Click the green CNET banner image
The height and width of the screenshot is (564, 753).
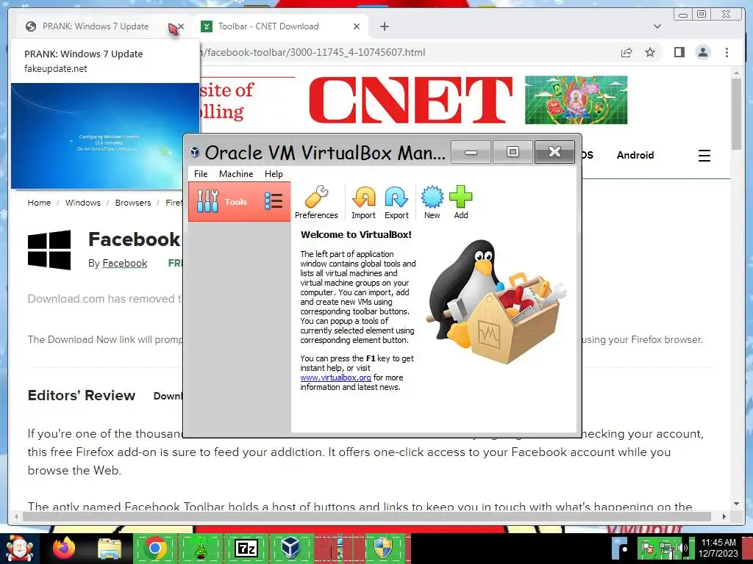tap(576, 100)
